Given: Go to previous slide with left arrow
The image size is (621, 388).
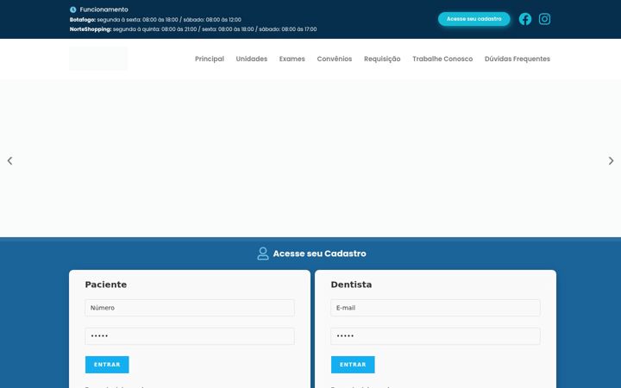Looking at the screenshot, I should click(x=9, y=160).
